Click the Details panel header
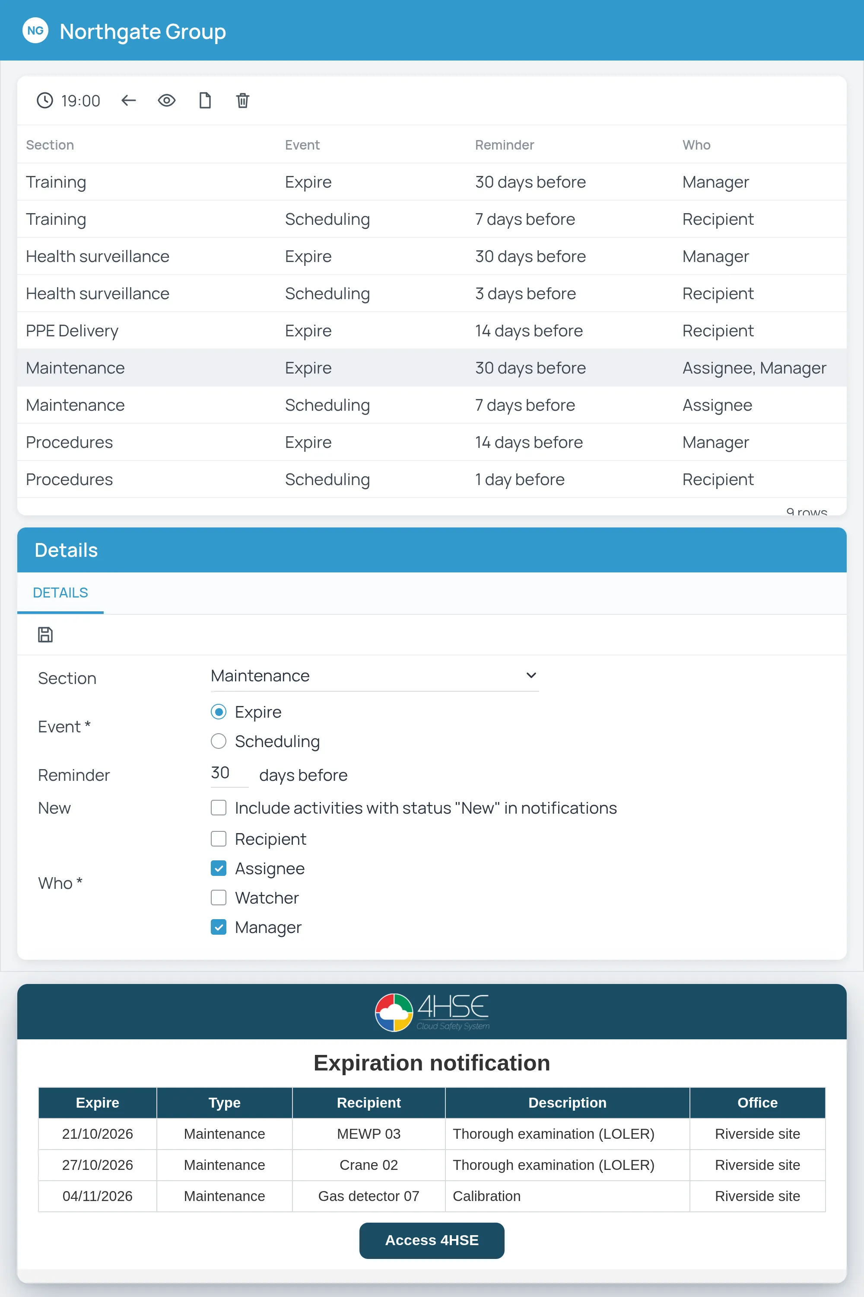Viewport: 864px width, 1297px height. pyautogui.click(x=432, y=550)
